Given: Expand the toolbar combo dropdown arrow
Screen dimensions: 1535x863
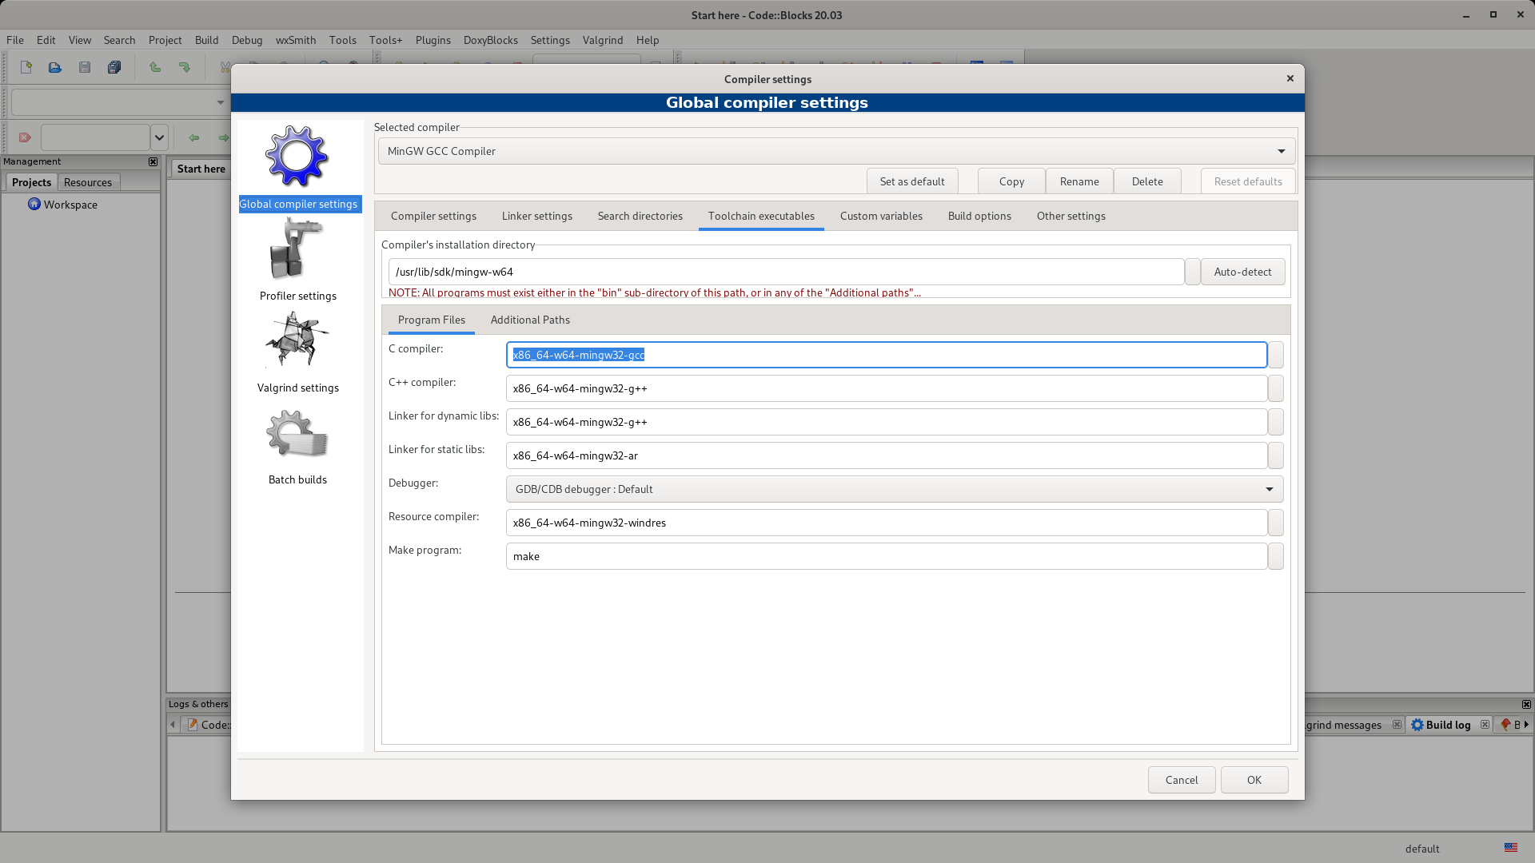Looking at the screenshot, I should [x=221, y=102].
